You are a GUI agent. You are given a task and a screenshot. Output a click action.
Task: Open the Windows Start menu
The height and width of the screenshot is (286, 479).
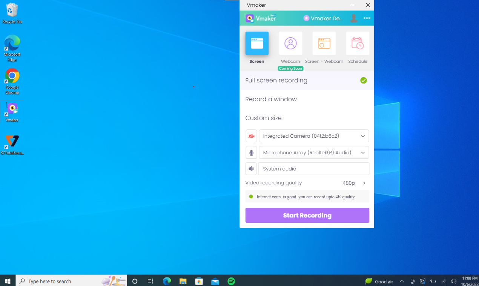point(8,281)
